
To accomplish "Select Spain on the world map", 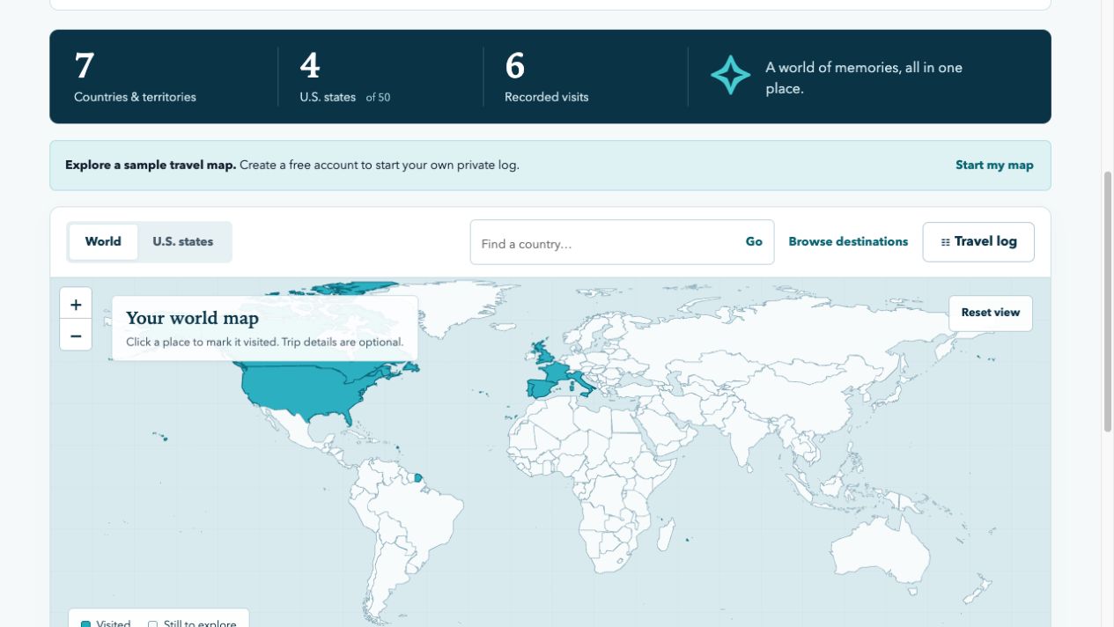I will click(542, 388).
